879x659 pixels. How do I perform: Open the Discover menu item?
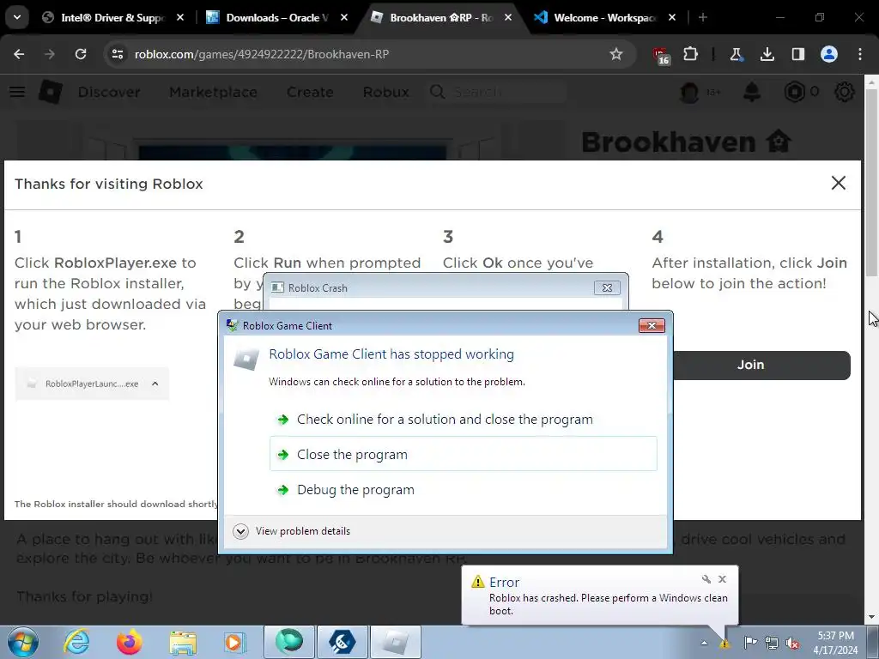[109, 92]
